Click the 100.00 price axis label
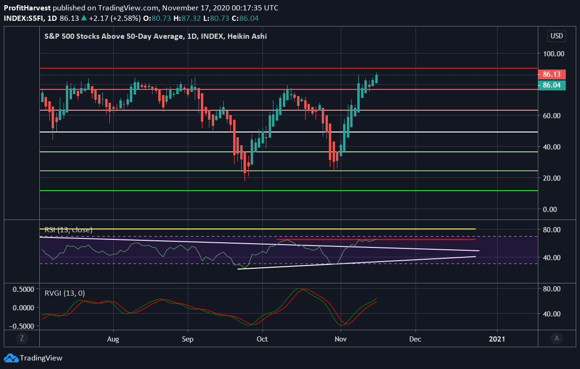Image resolution: width=580 pixels, height=369 pixels. click(x=553, y=54)
